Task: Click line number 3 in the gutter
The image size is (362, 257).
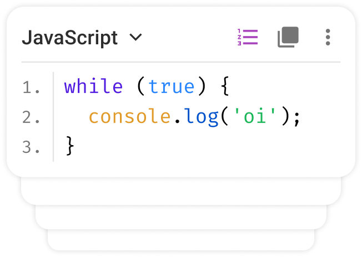Action: click(31, 147)
